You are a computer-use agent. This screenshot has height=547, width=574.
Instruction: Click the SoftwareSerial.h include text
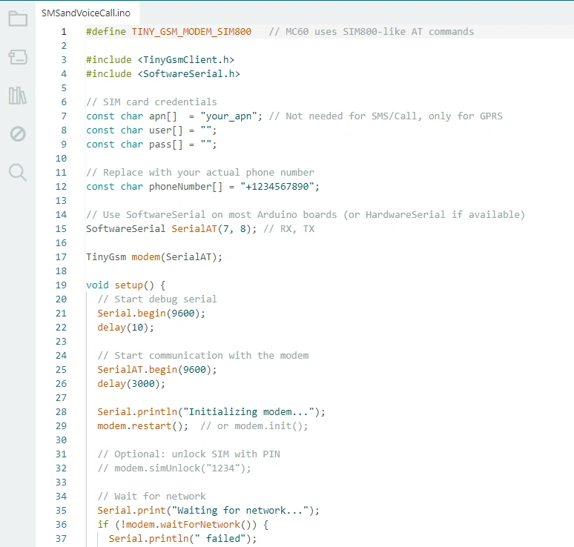coord(188,74)
